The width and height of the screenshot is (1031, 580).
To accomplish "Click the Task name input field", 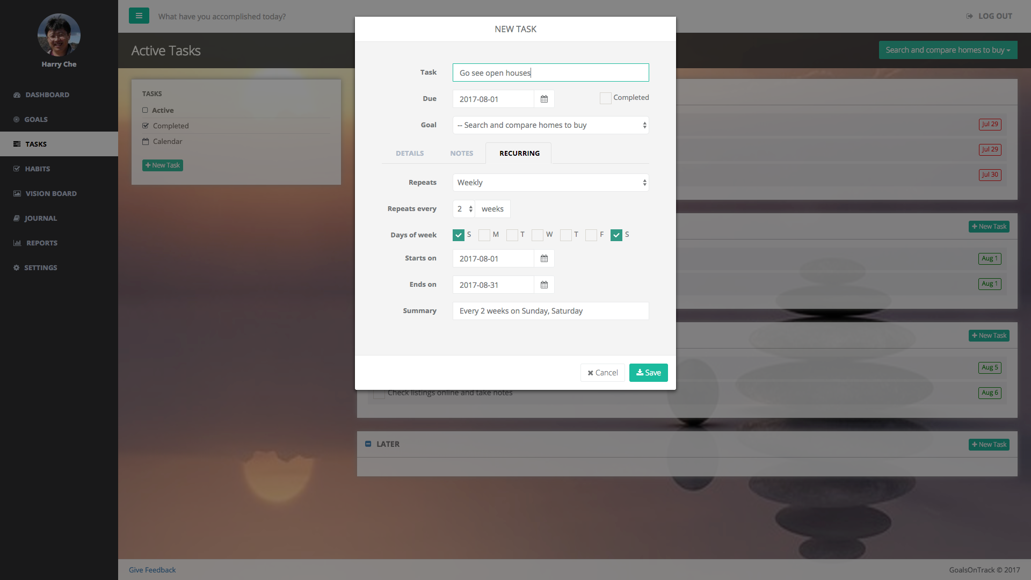I will pyautogui.click(x=550, y=73).
